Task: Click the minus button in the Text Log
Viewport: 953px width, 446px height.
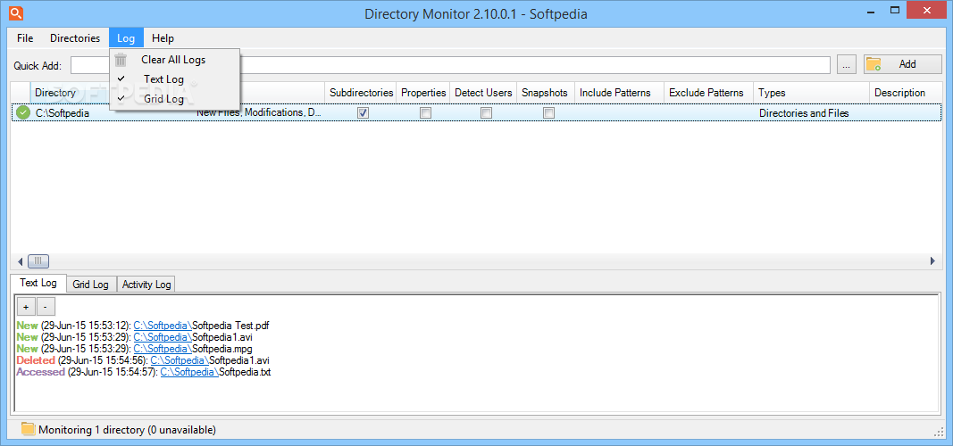Action: point(46,307)
